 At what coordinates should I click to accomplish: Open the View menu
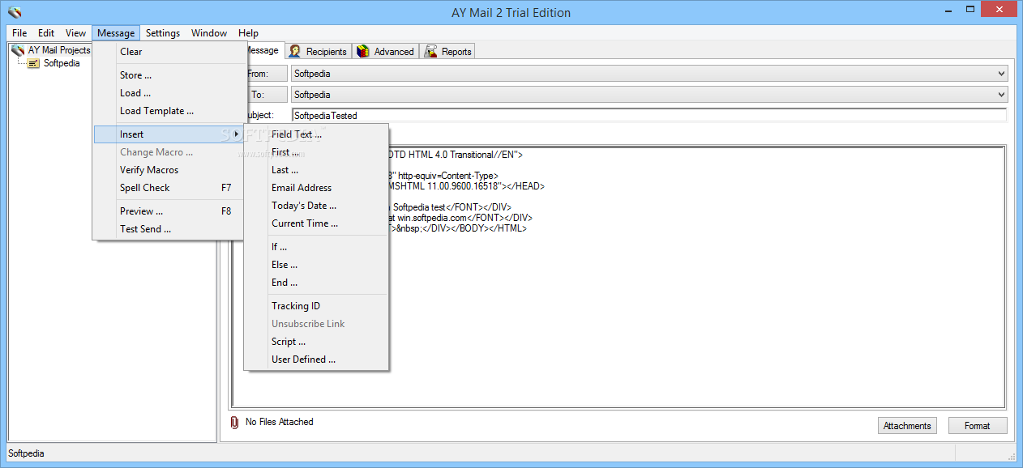click(75, 33)
